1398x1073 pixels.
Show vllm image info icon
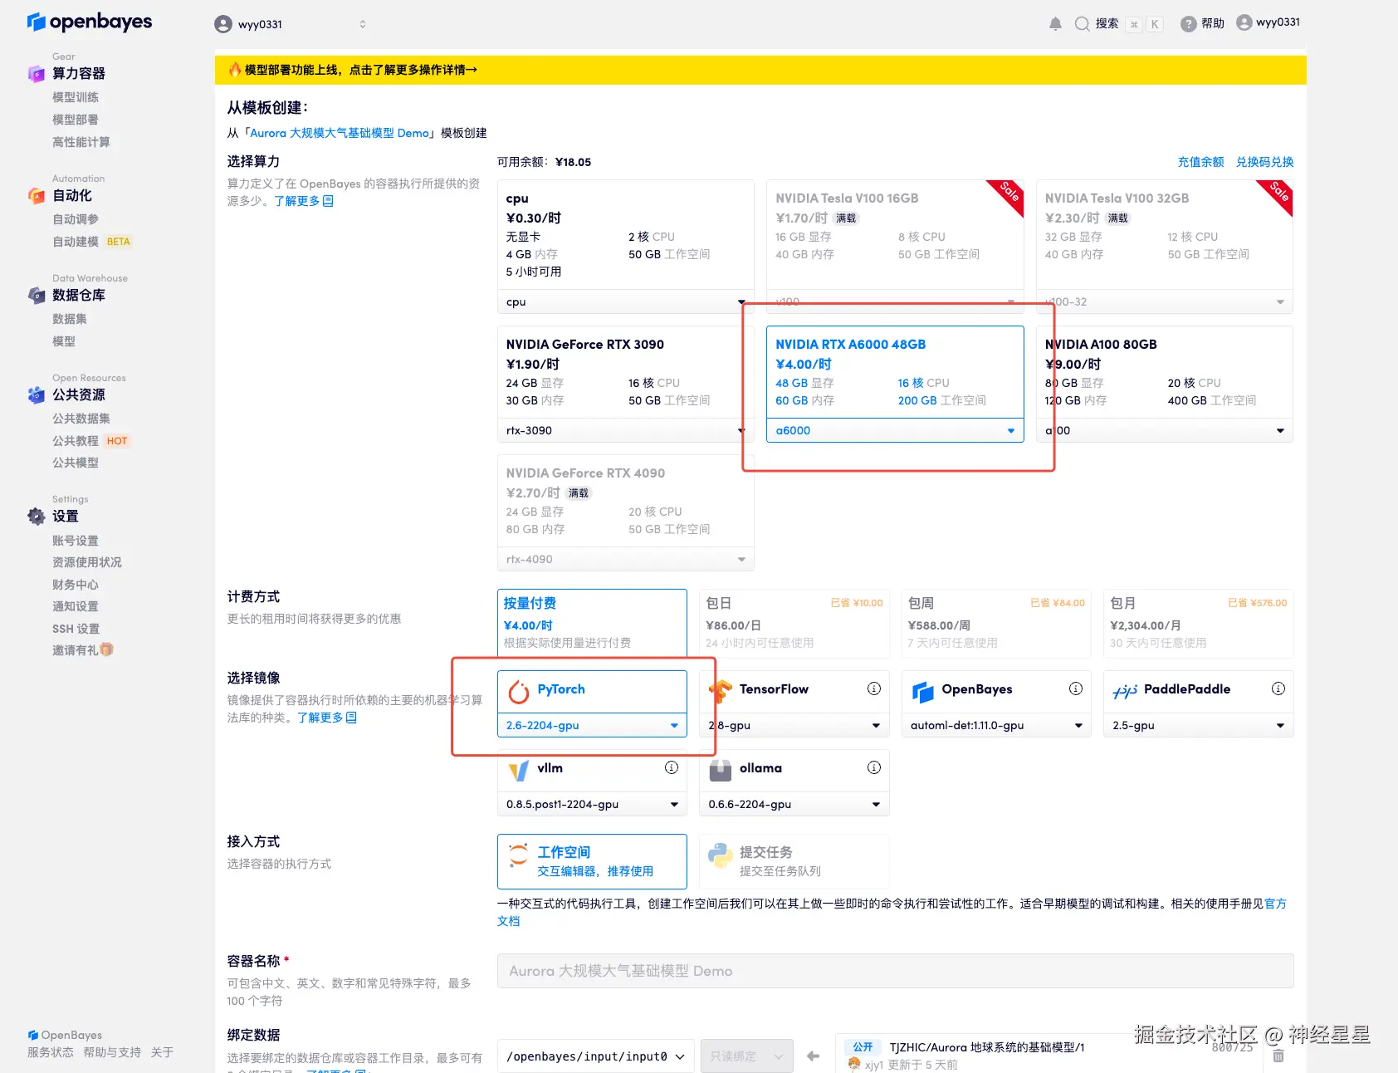672,767
